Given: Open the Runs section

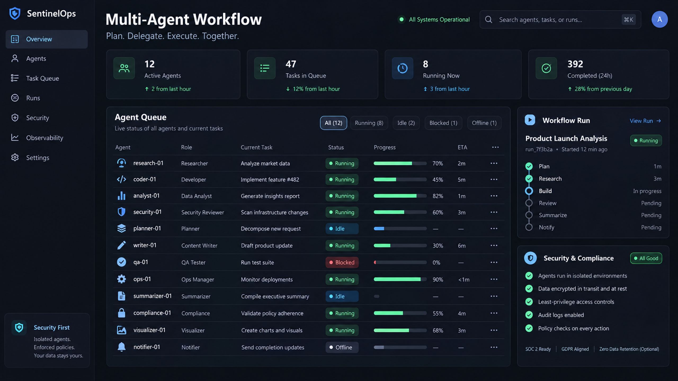Looking at the screenshot, I should 47,98.
